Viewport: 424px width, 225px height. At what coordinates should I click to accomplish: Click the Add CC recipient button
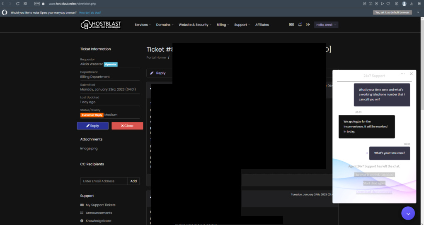click(x=133, y=181)
